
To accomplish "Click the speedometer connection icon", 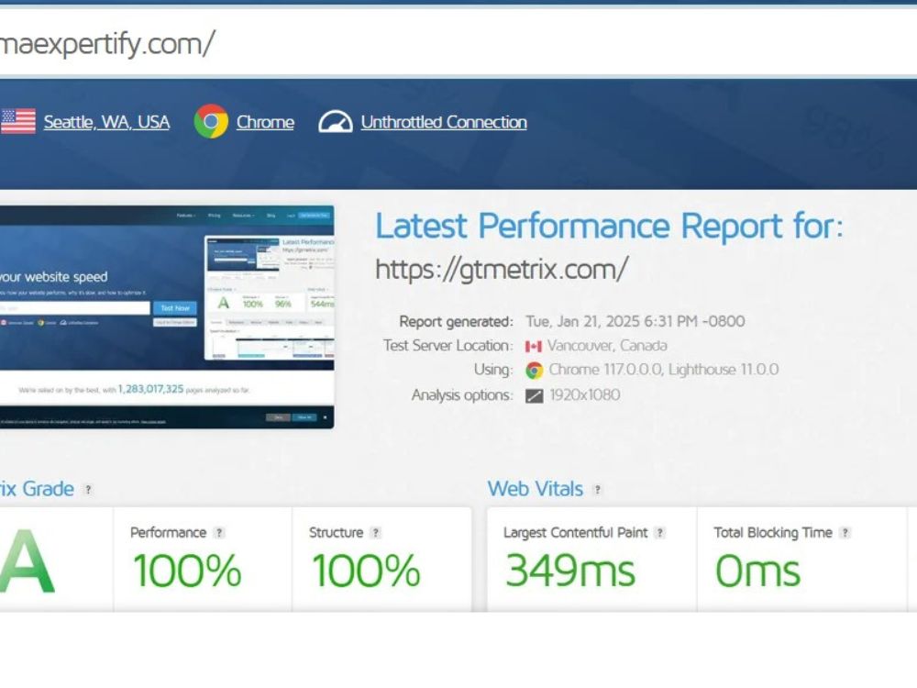I will (335, 122).
